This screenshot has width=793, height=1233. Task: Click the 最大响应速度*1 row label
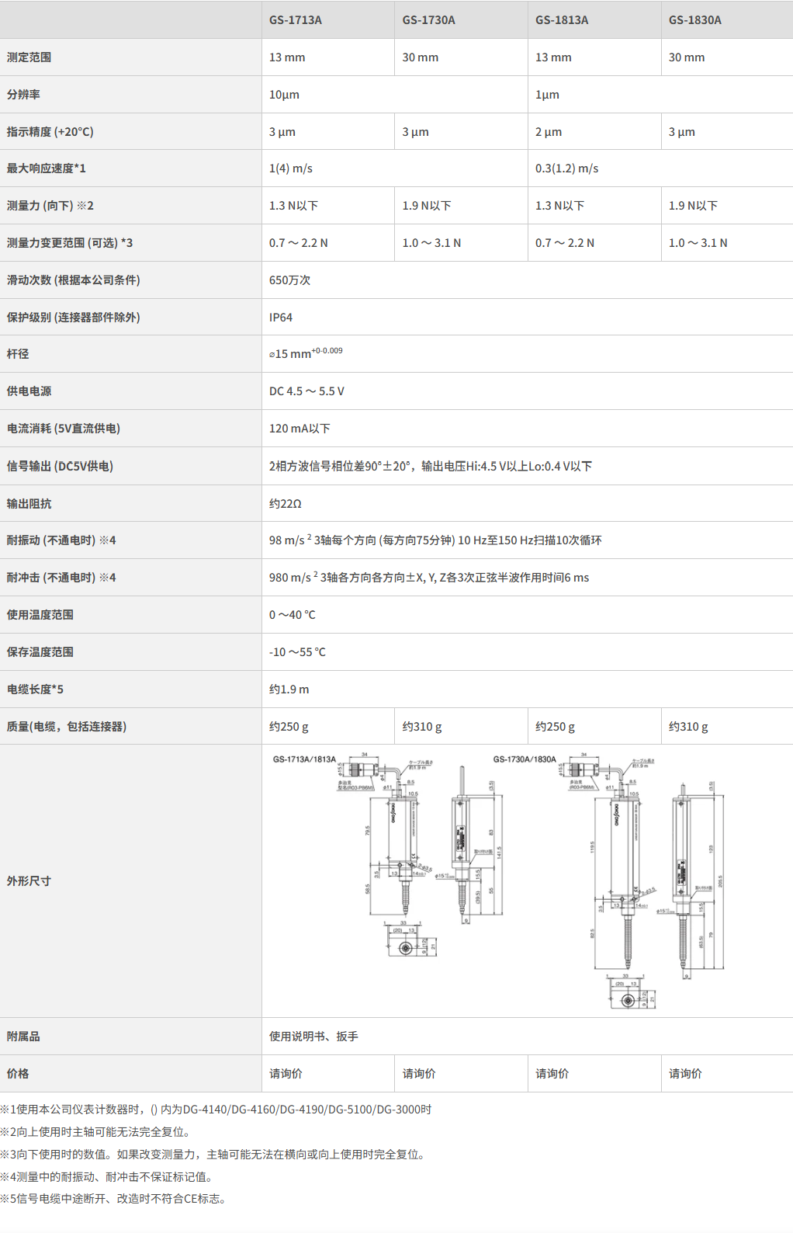(47, 168)
